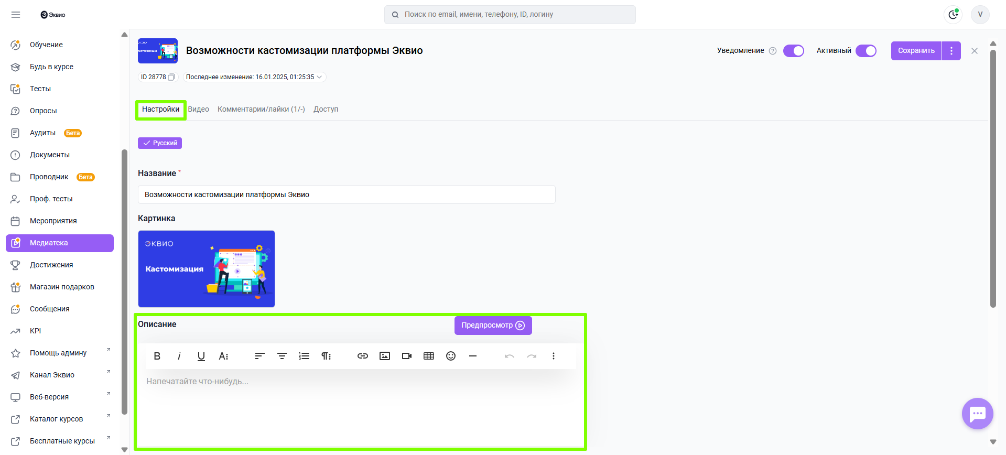This screenshot has width=1006, height=455.
Task: Click the Название input field
Action: (x=346, y=194)
